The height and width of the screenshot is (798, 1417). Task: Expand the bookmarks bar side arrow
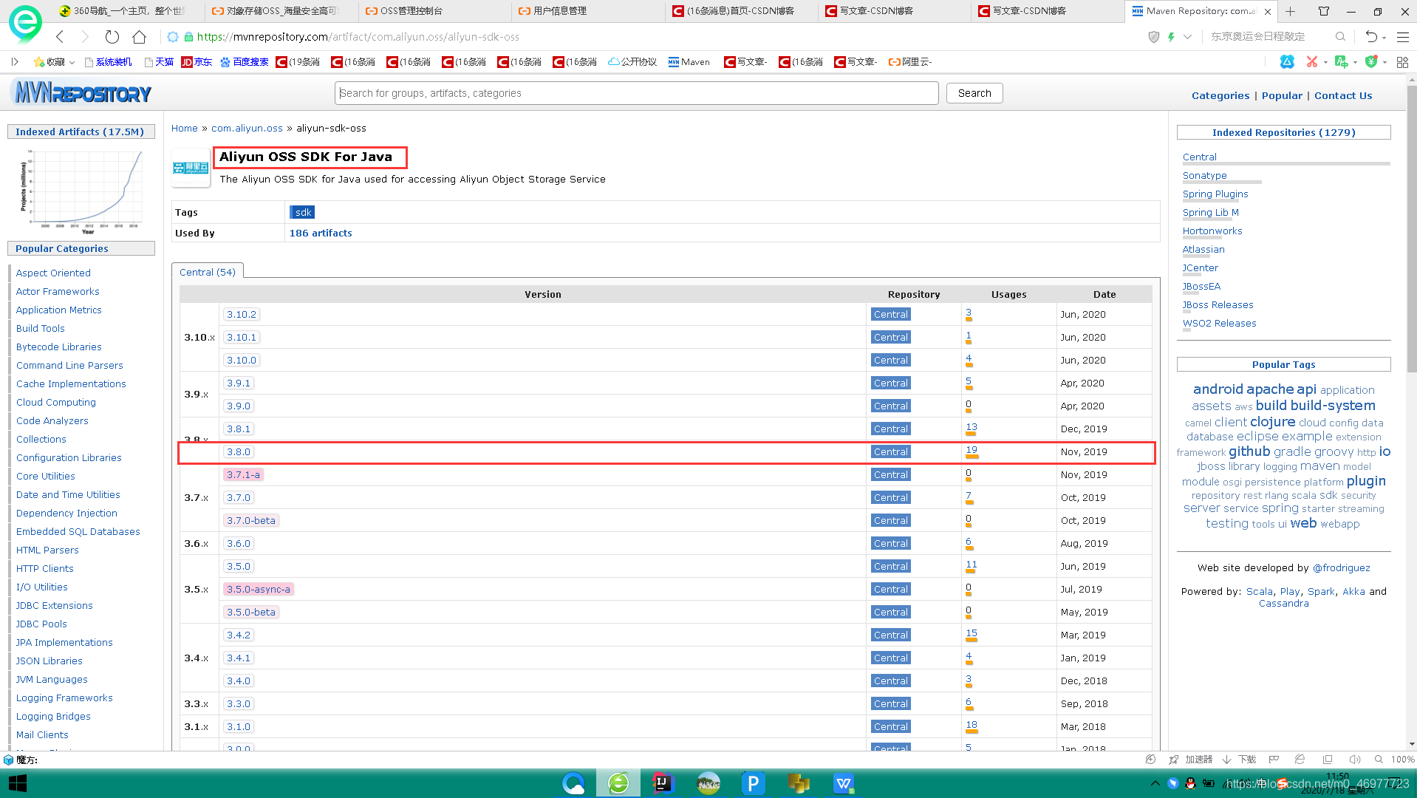[15, 62]
